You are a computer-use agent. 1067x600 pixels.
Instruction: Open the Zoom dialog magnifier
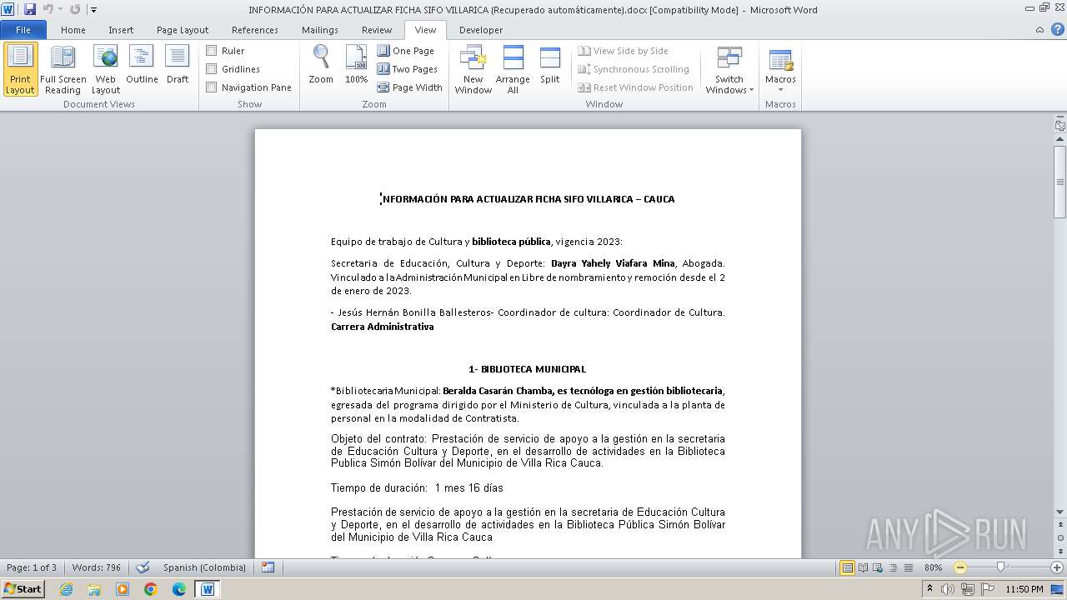[x=321, y=65]
